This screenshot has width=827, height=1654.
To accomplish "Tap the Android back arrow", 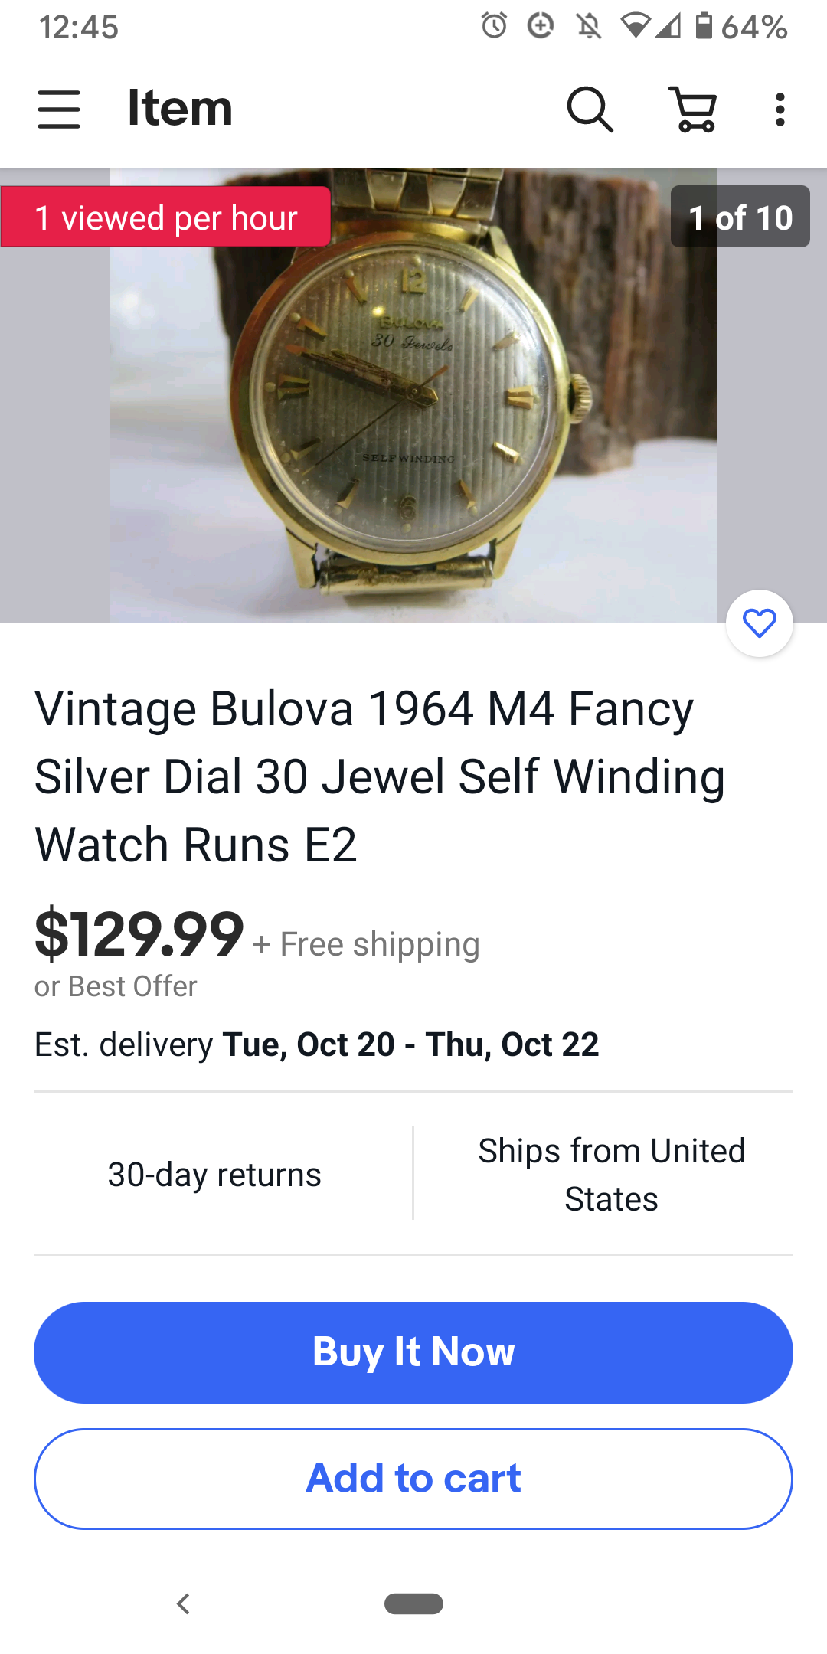I will pyautogui.click(x=183, y=1603).
